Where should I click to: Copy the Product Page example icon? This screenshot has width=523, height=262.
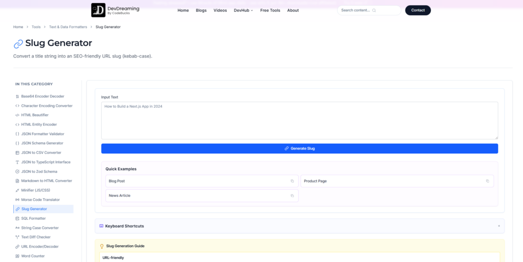pos(487,181)
